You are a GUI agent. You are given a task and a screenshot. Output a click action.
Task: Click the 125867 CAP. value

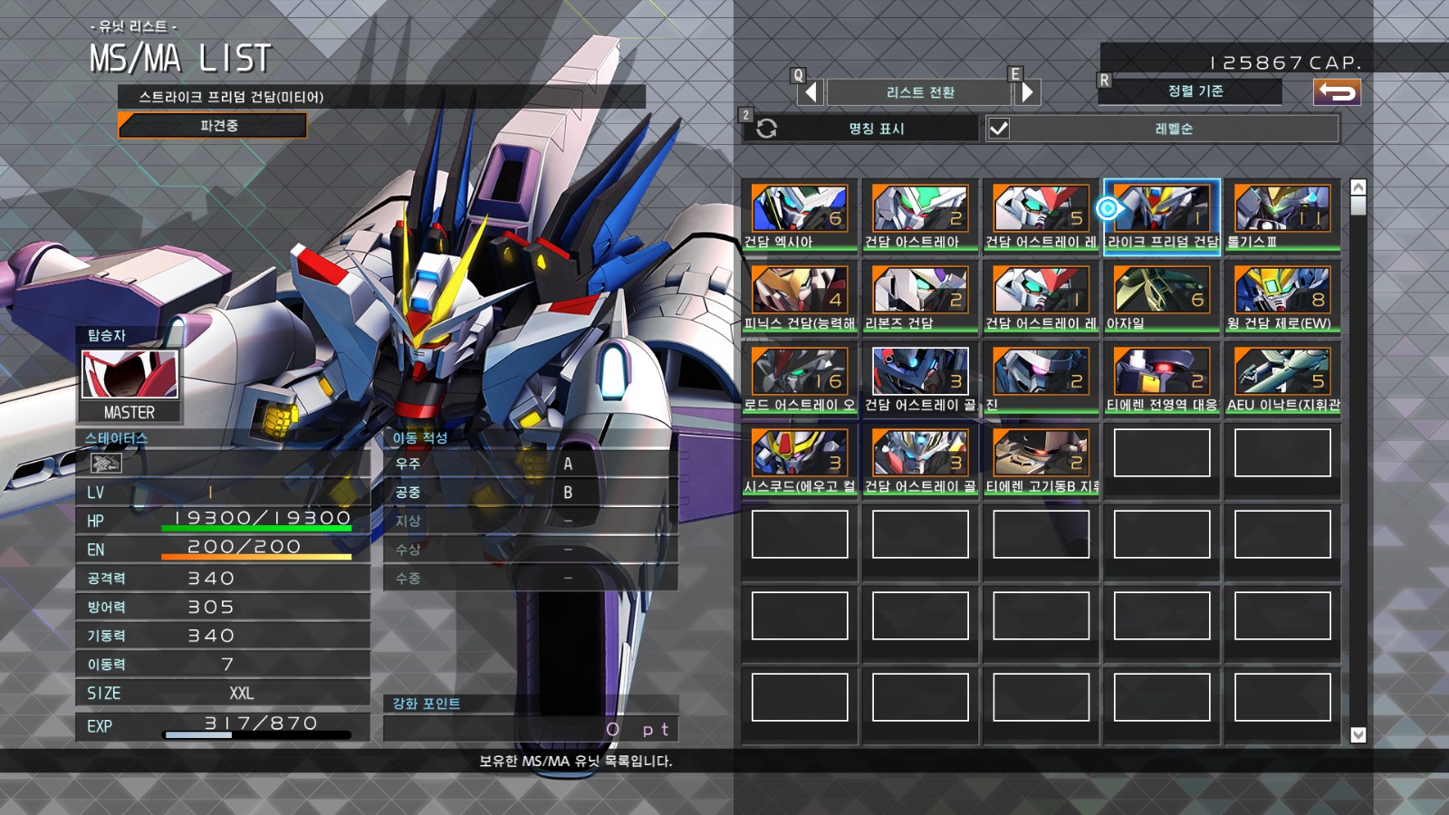1286,62
